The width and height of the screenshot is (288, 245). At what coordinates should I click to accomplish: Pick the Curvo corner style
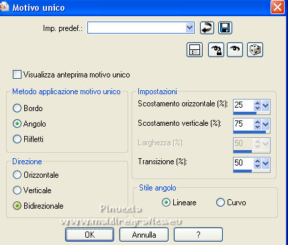click(x=220, y=203)
